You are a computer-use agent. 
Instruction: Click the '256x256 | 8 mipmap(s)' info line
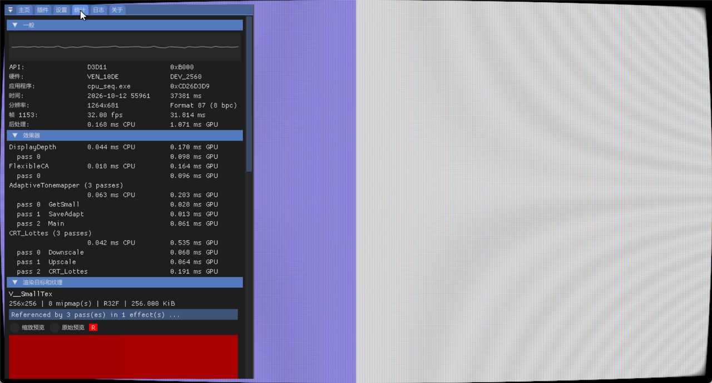click(x=92, y=304)
